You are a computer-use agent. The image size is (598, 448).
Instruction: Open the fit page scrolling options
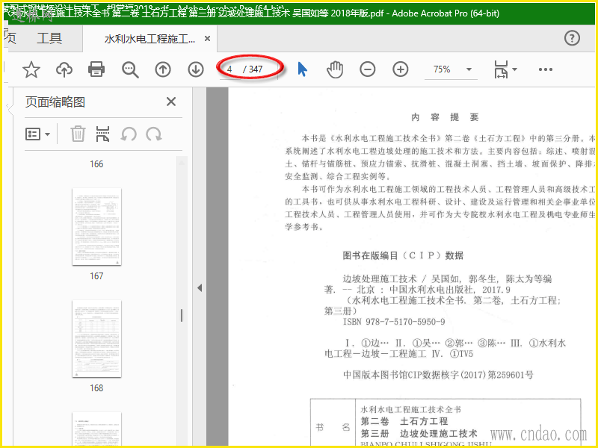(505, 69)
